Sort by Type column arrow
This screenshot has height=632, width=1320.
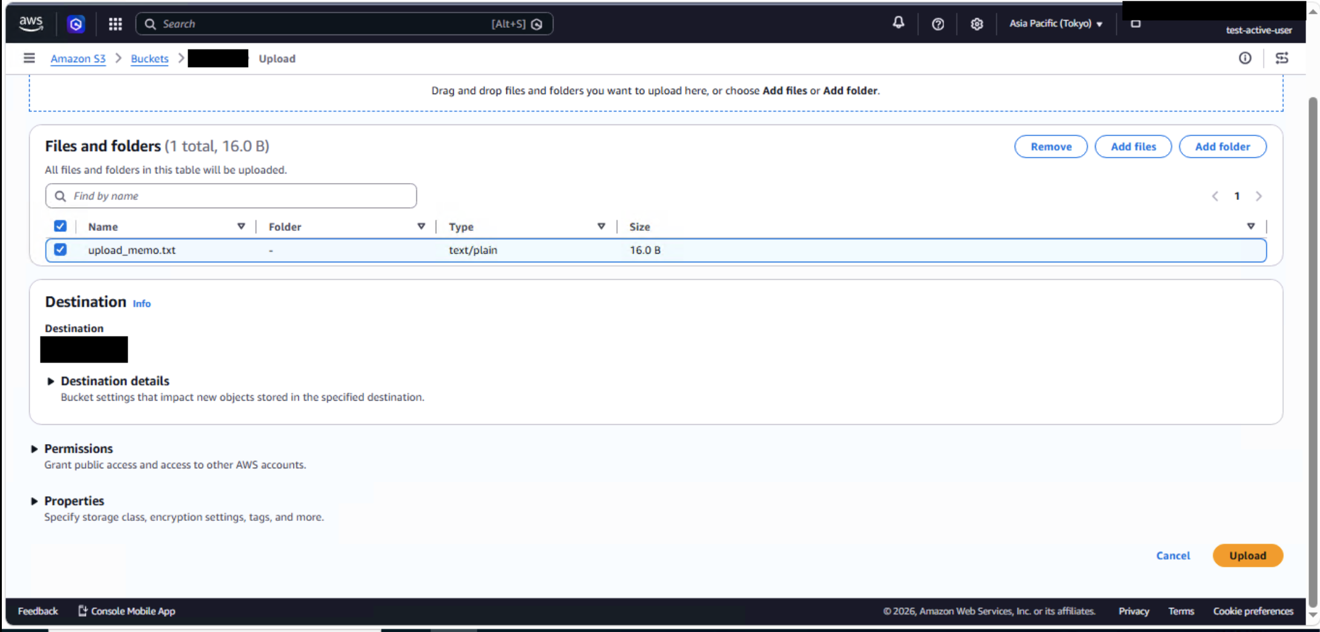pyautogui.click(x=601, y=226)
